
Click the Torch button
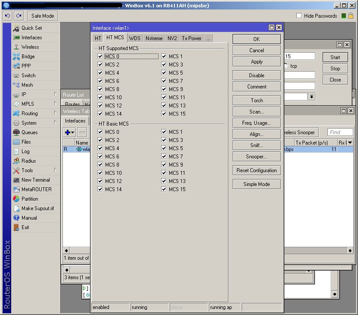[x=257, y=101]
